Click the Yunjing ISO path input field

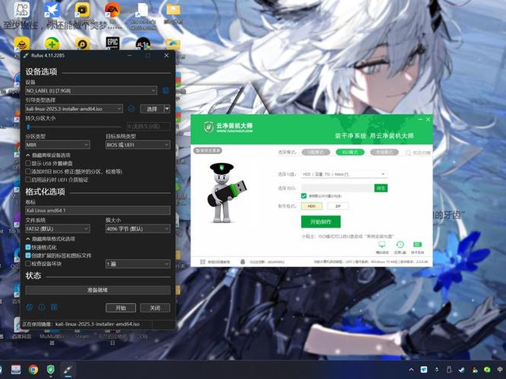[x=338, y=188]
